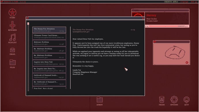199x112 pixels.
Task: Open the PLAYLIST music note icon
Action: [x=12, y=37]
